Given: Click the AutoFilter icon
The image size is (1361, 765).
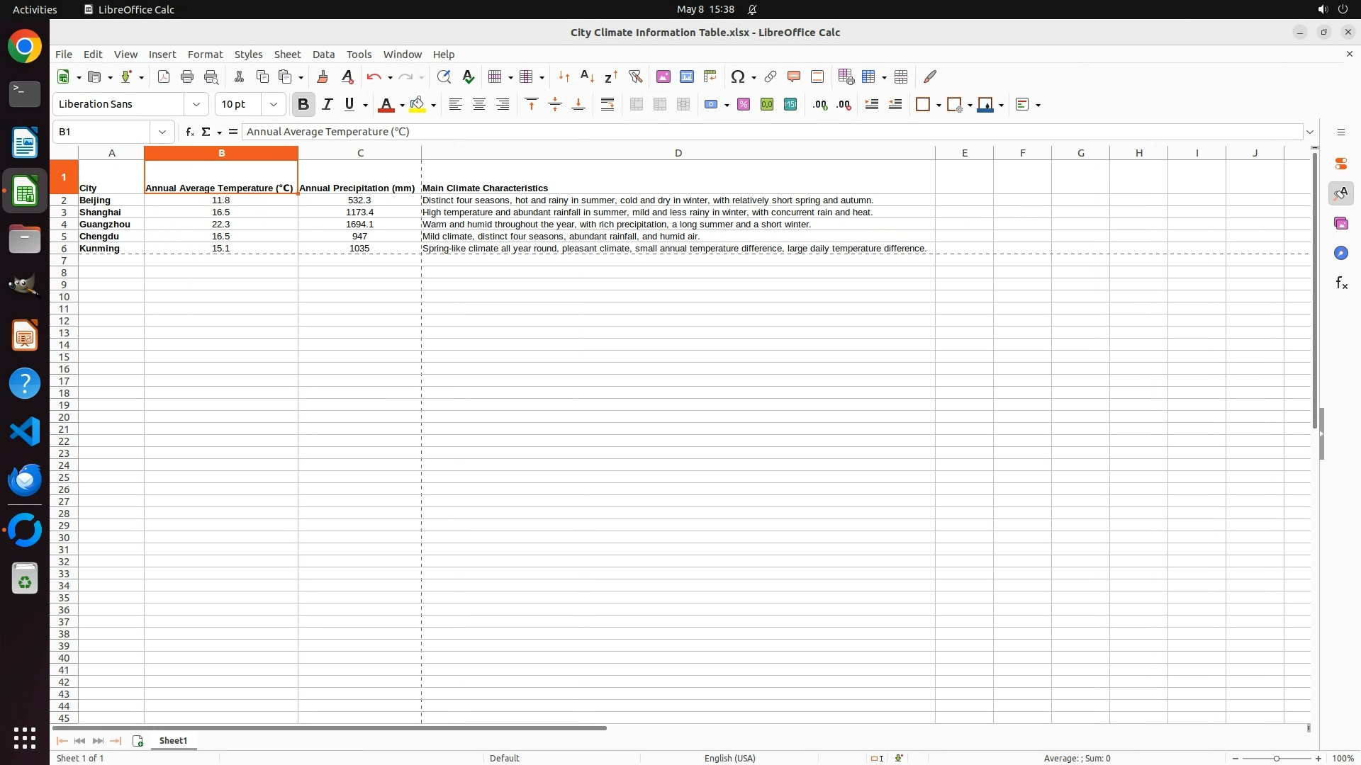Looking at the screenshot, I should [x=635, y=76].
